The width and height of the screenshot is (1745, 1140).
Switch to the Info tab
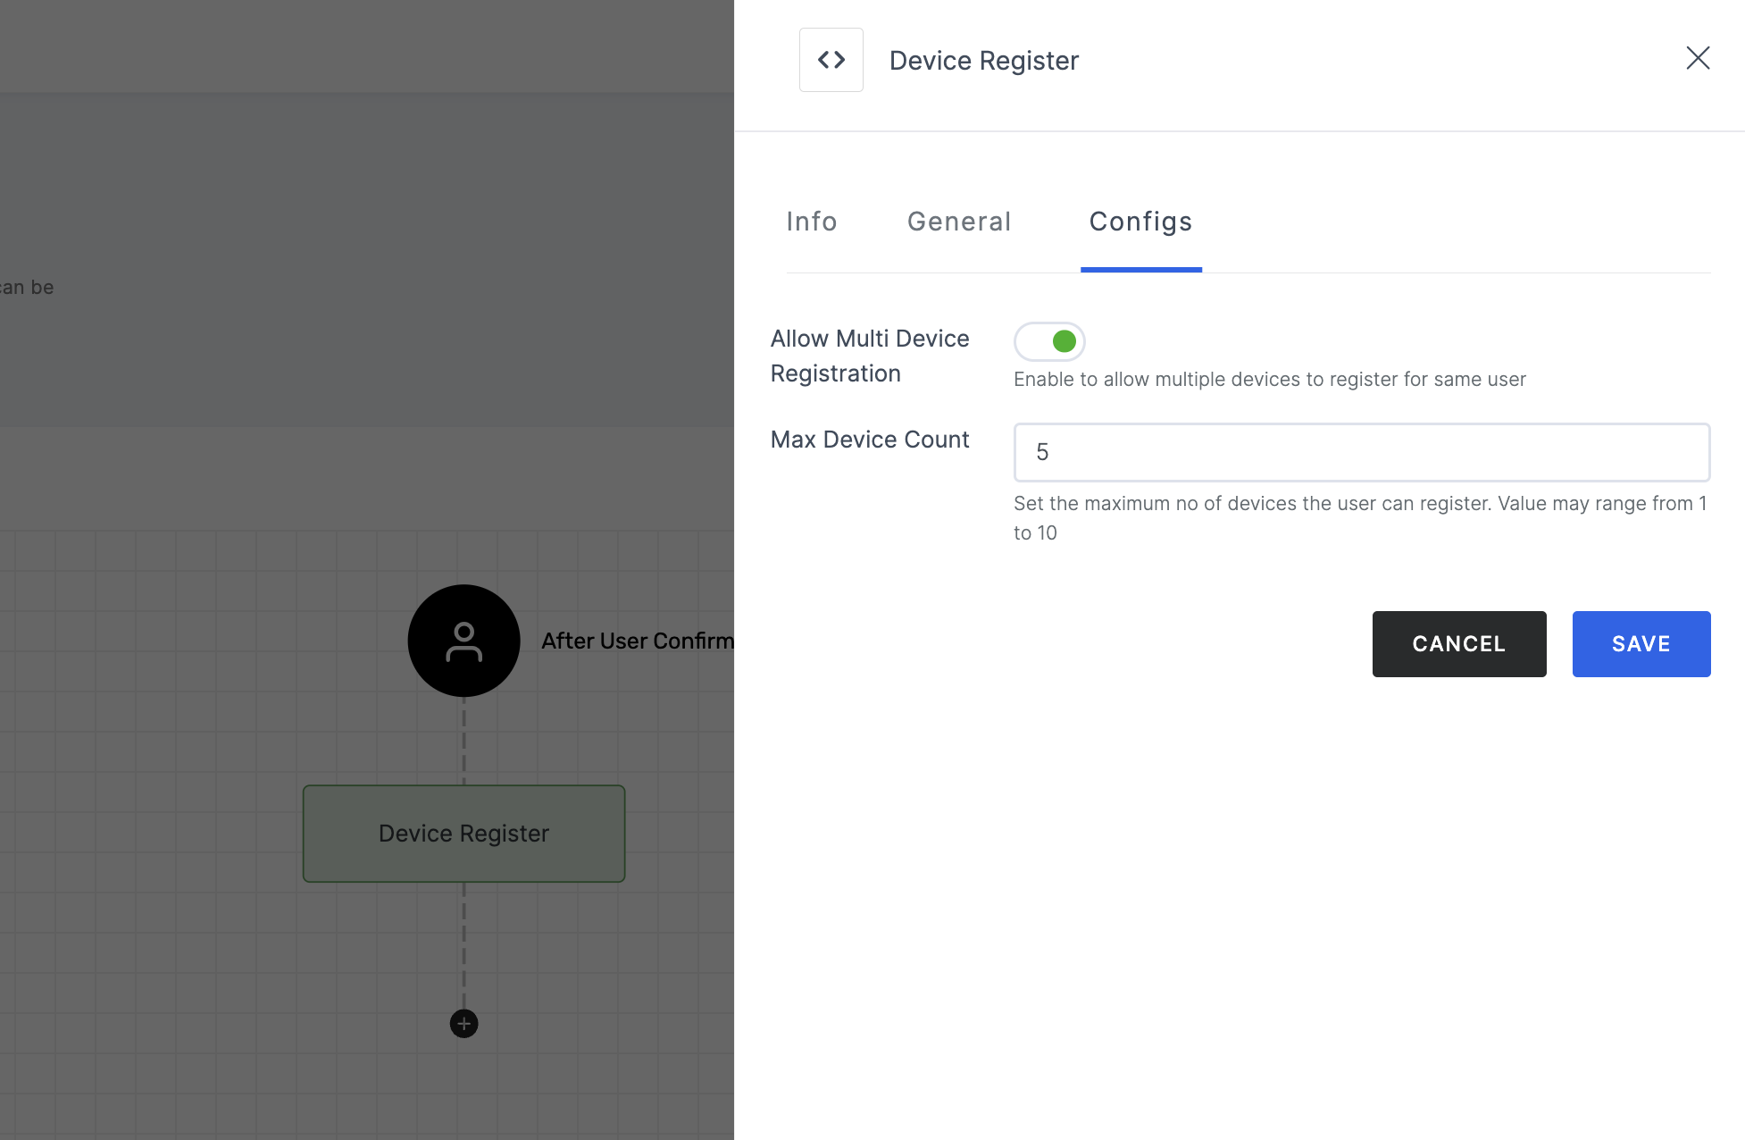[x=812, y=222]
